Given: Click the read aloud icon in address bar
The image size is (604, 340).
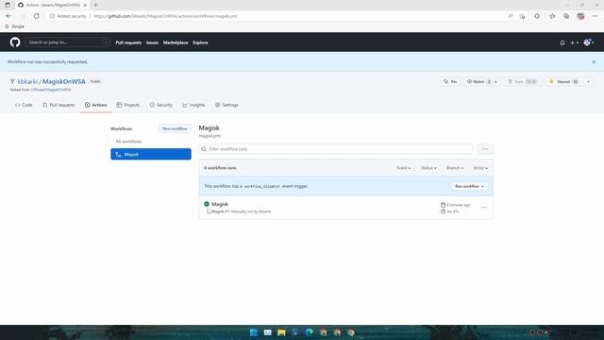Looking at the screenshot, I should pos(511,16).
